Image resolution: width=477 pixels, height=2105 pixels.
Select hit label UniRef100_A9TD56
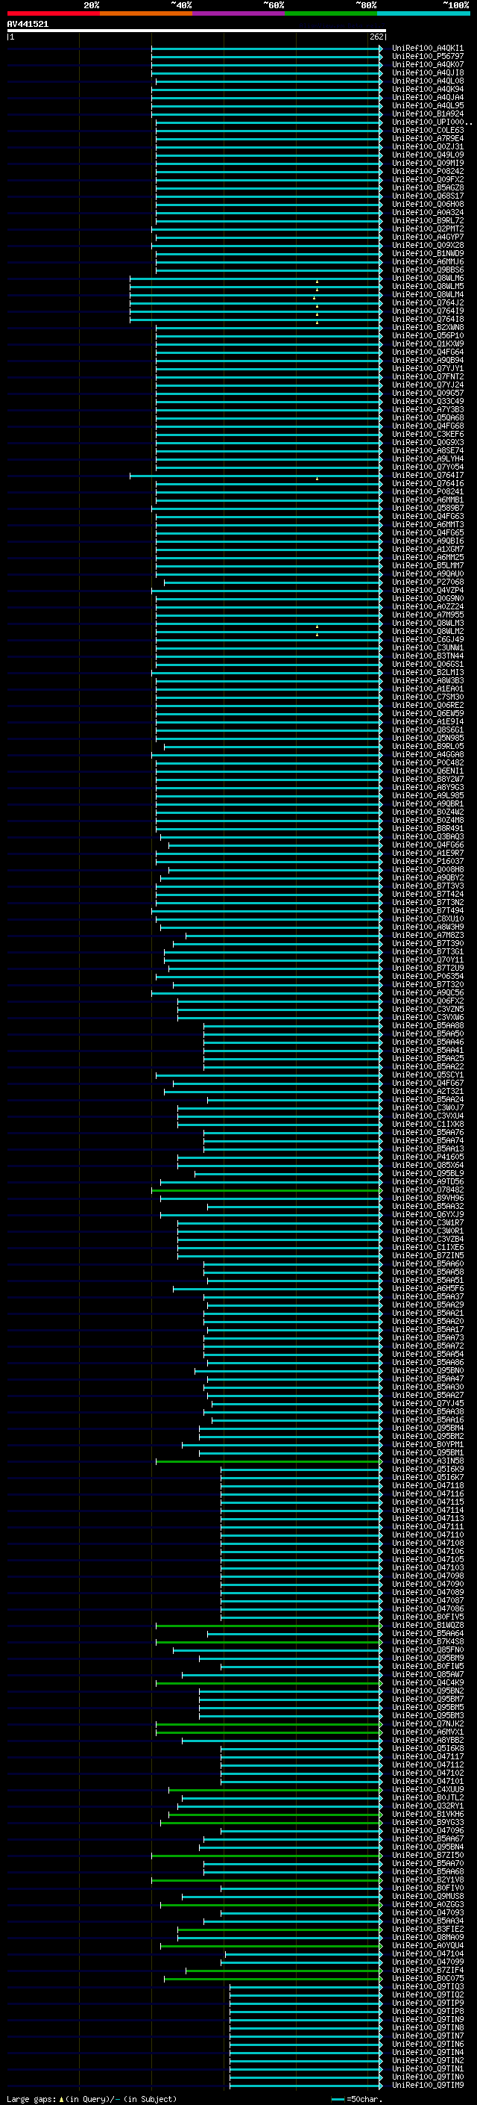[428, 1181]
